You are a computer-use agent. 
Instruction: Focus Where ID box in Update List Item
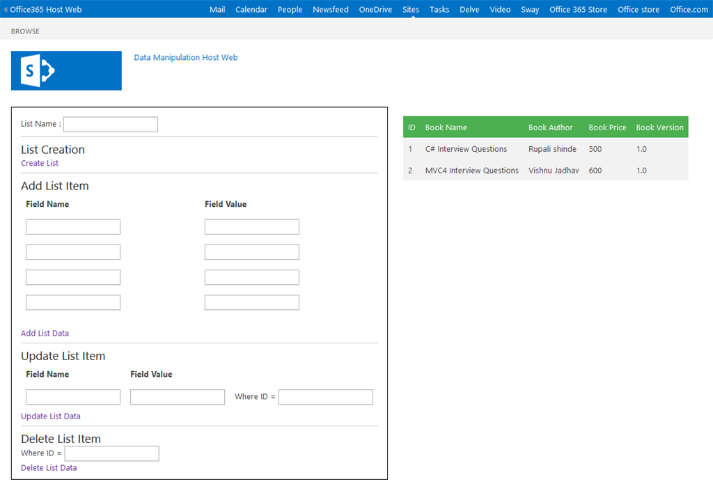(326, 397)
